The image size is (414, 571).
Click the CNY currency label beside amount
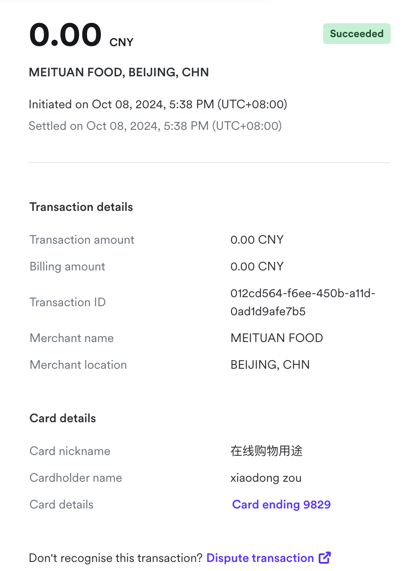122,42
